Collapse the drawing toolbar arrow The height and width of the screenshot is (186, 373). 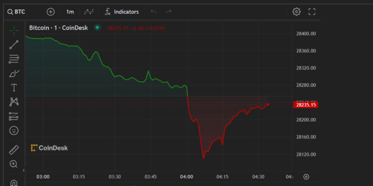pyautogui.click(x=24, y=170)
